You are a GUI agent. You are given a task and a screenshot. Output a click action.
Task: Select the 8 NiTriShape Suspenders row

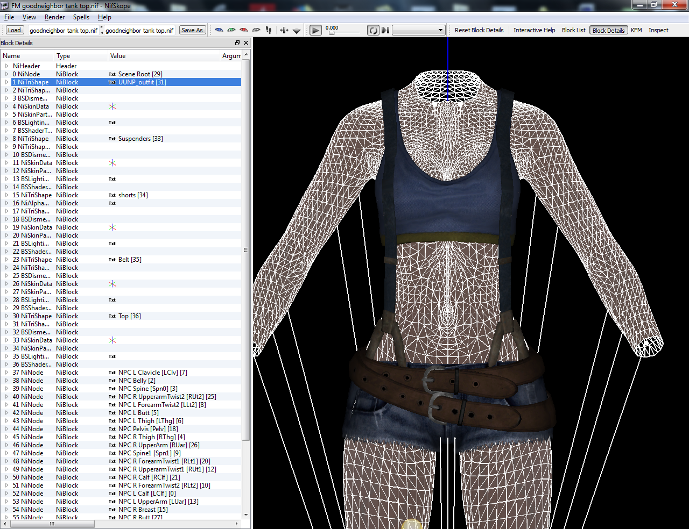(121, 139)
